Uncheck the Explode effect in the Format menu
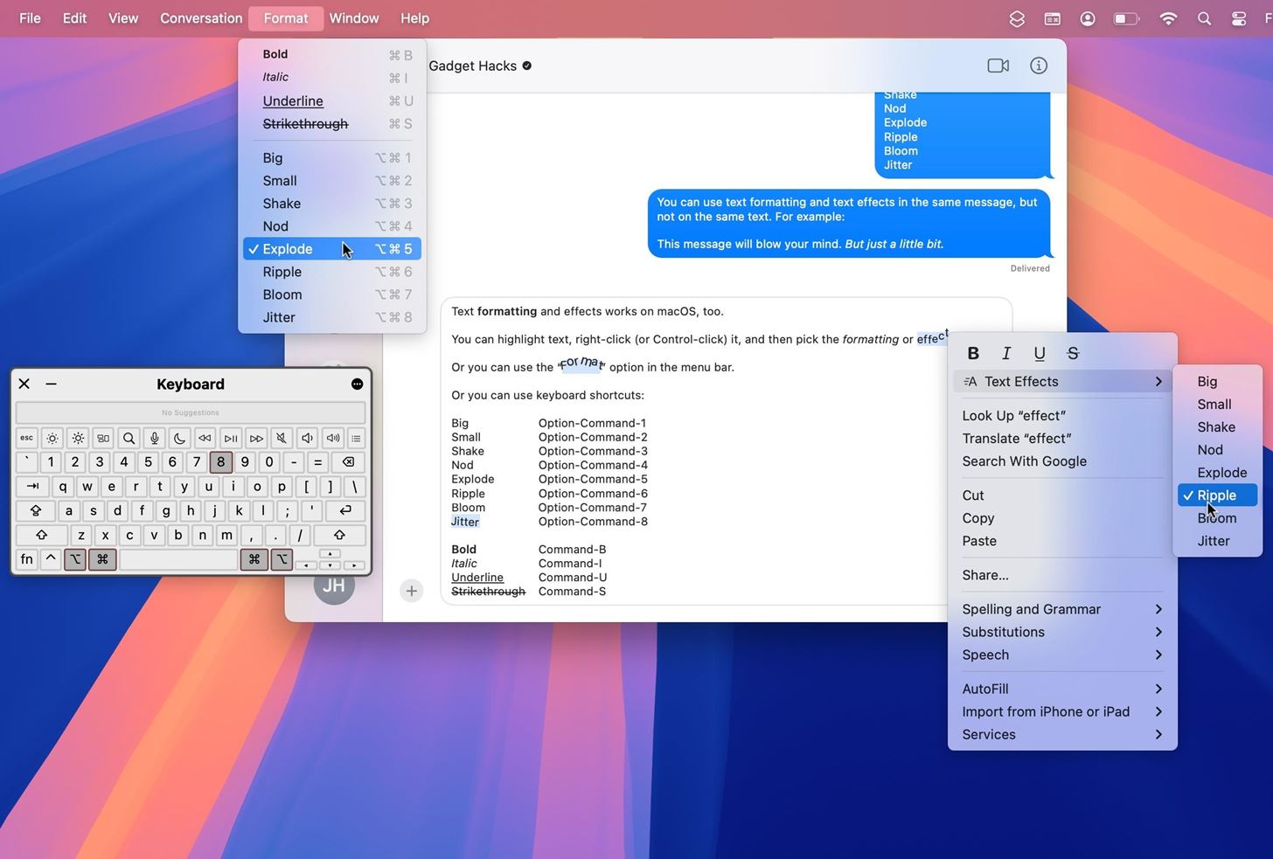This screenshot has height=859, width=1273. click(332, 249)
